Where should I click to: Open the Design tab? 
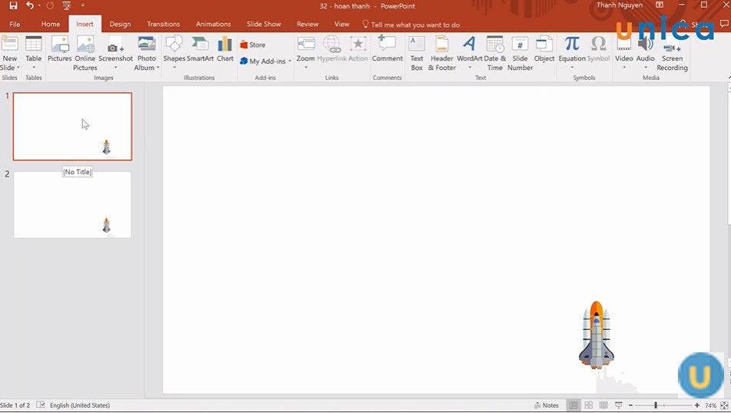click(120, 25)
